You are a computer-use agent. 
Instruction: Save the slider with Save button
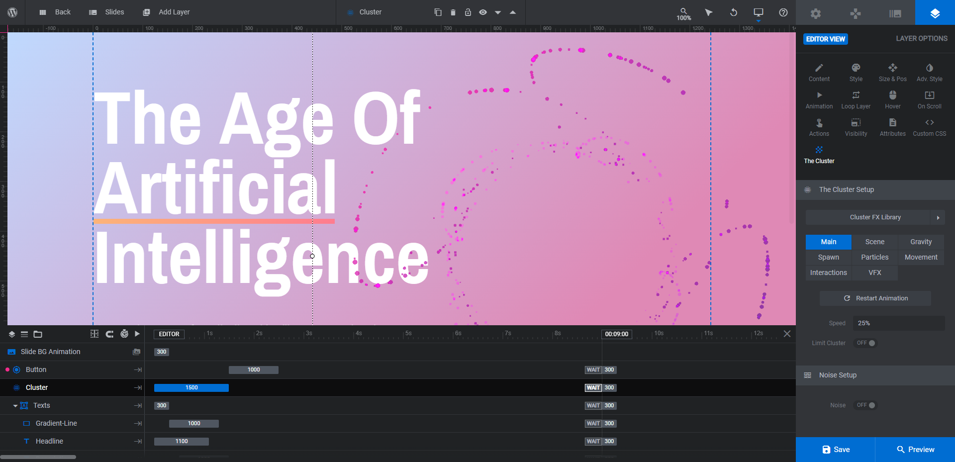coord(836,450)
